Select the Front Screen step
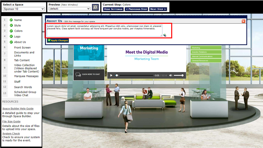Image resolution: width=263 pixels, height=148 pixels. [x=22, y=47]
